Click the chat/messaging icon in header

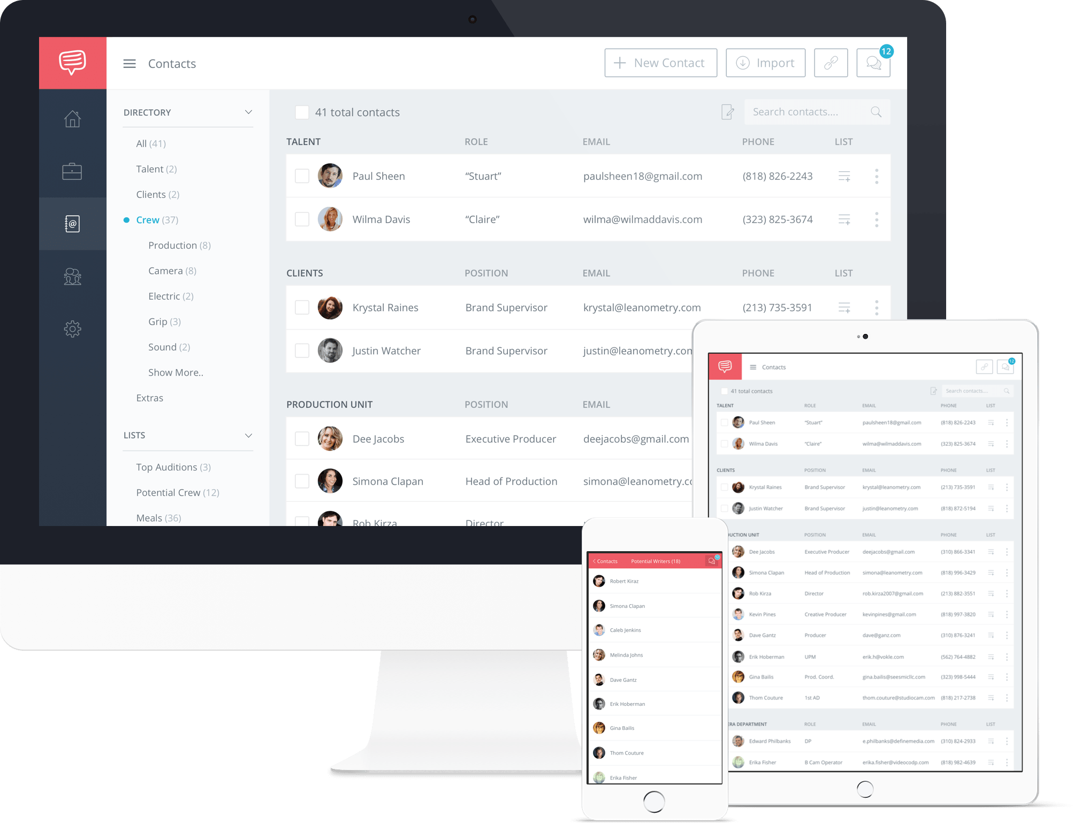874,63
